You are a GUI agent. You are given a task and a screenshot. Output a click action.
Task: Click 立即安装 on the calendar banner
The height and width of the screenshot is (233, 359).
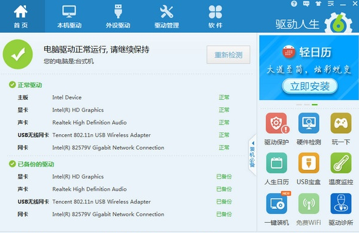tap(310, 86)
